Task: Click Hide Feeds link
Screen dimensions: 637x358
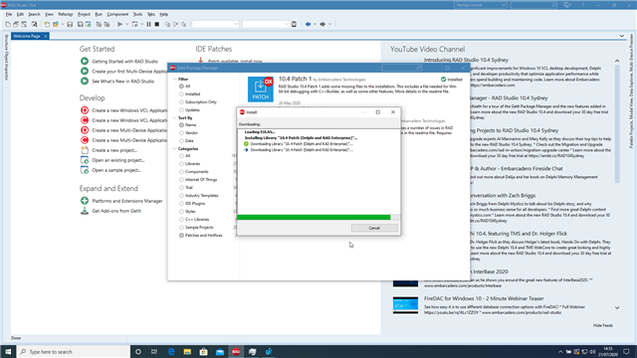Action: (603, 325)
